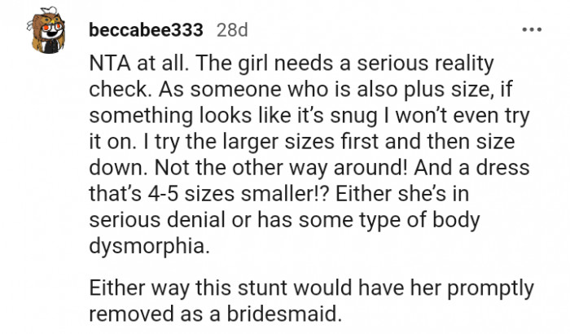Click the words 'plus size, if'

(x=458, y=90)
